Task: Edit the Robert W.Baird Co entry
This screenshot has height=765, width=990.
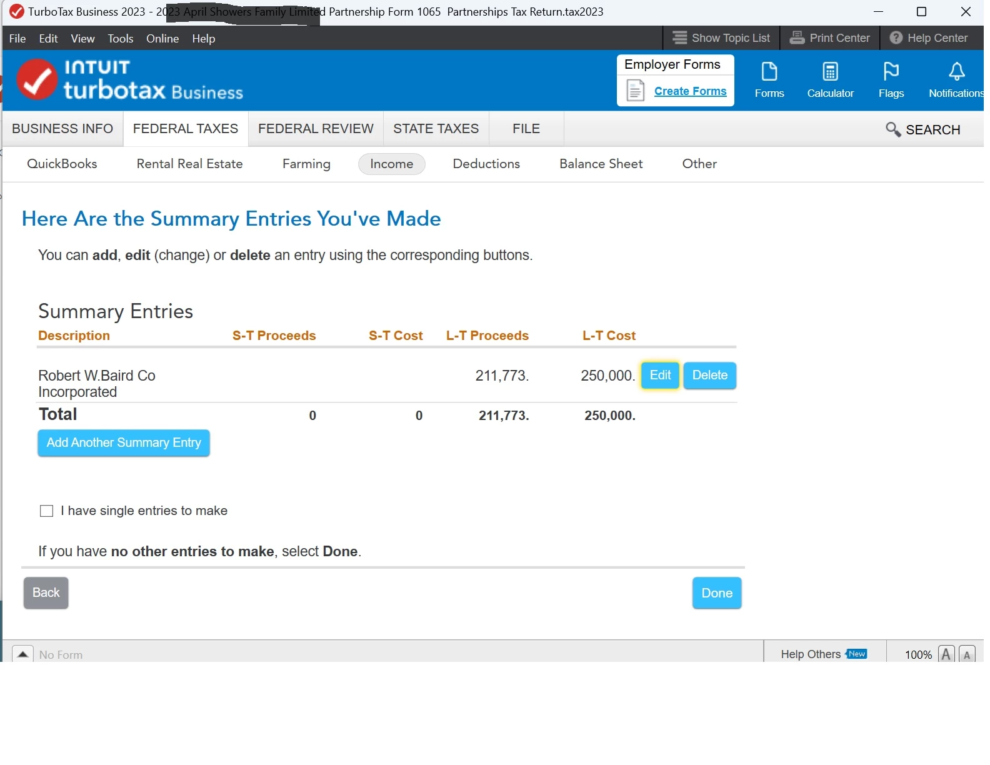Action: [x=660, y=375]
